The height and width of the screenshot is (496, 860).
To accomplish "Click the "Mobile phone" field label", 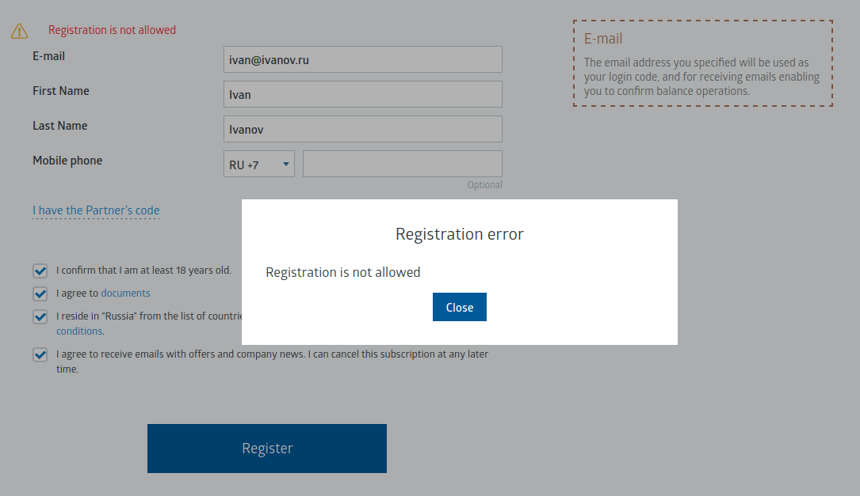I will [67, 161].
